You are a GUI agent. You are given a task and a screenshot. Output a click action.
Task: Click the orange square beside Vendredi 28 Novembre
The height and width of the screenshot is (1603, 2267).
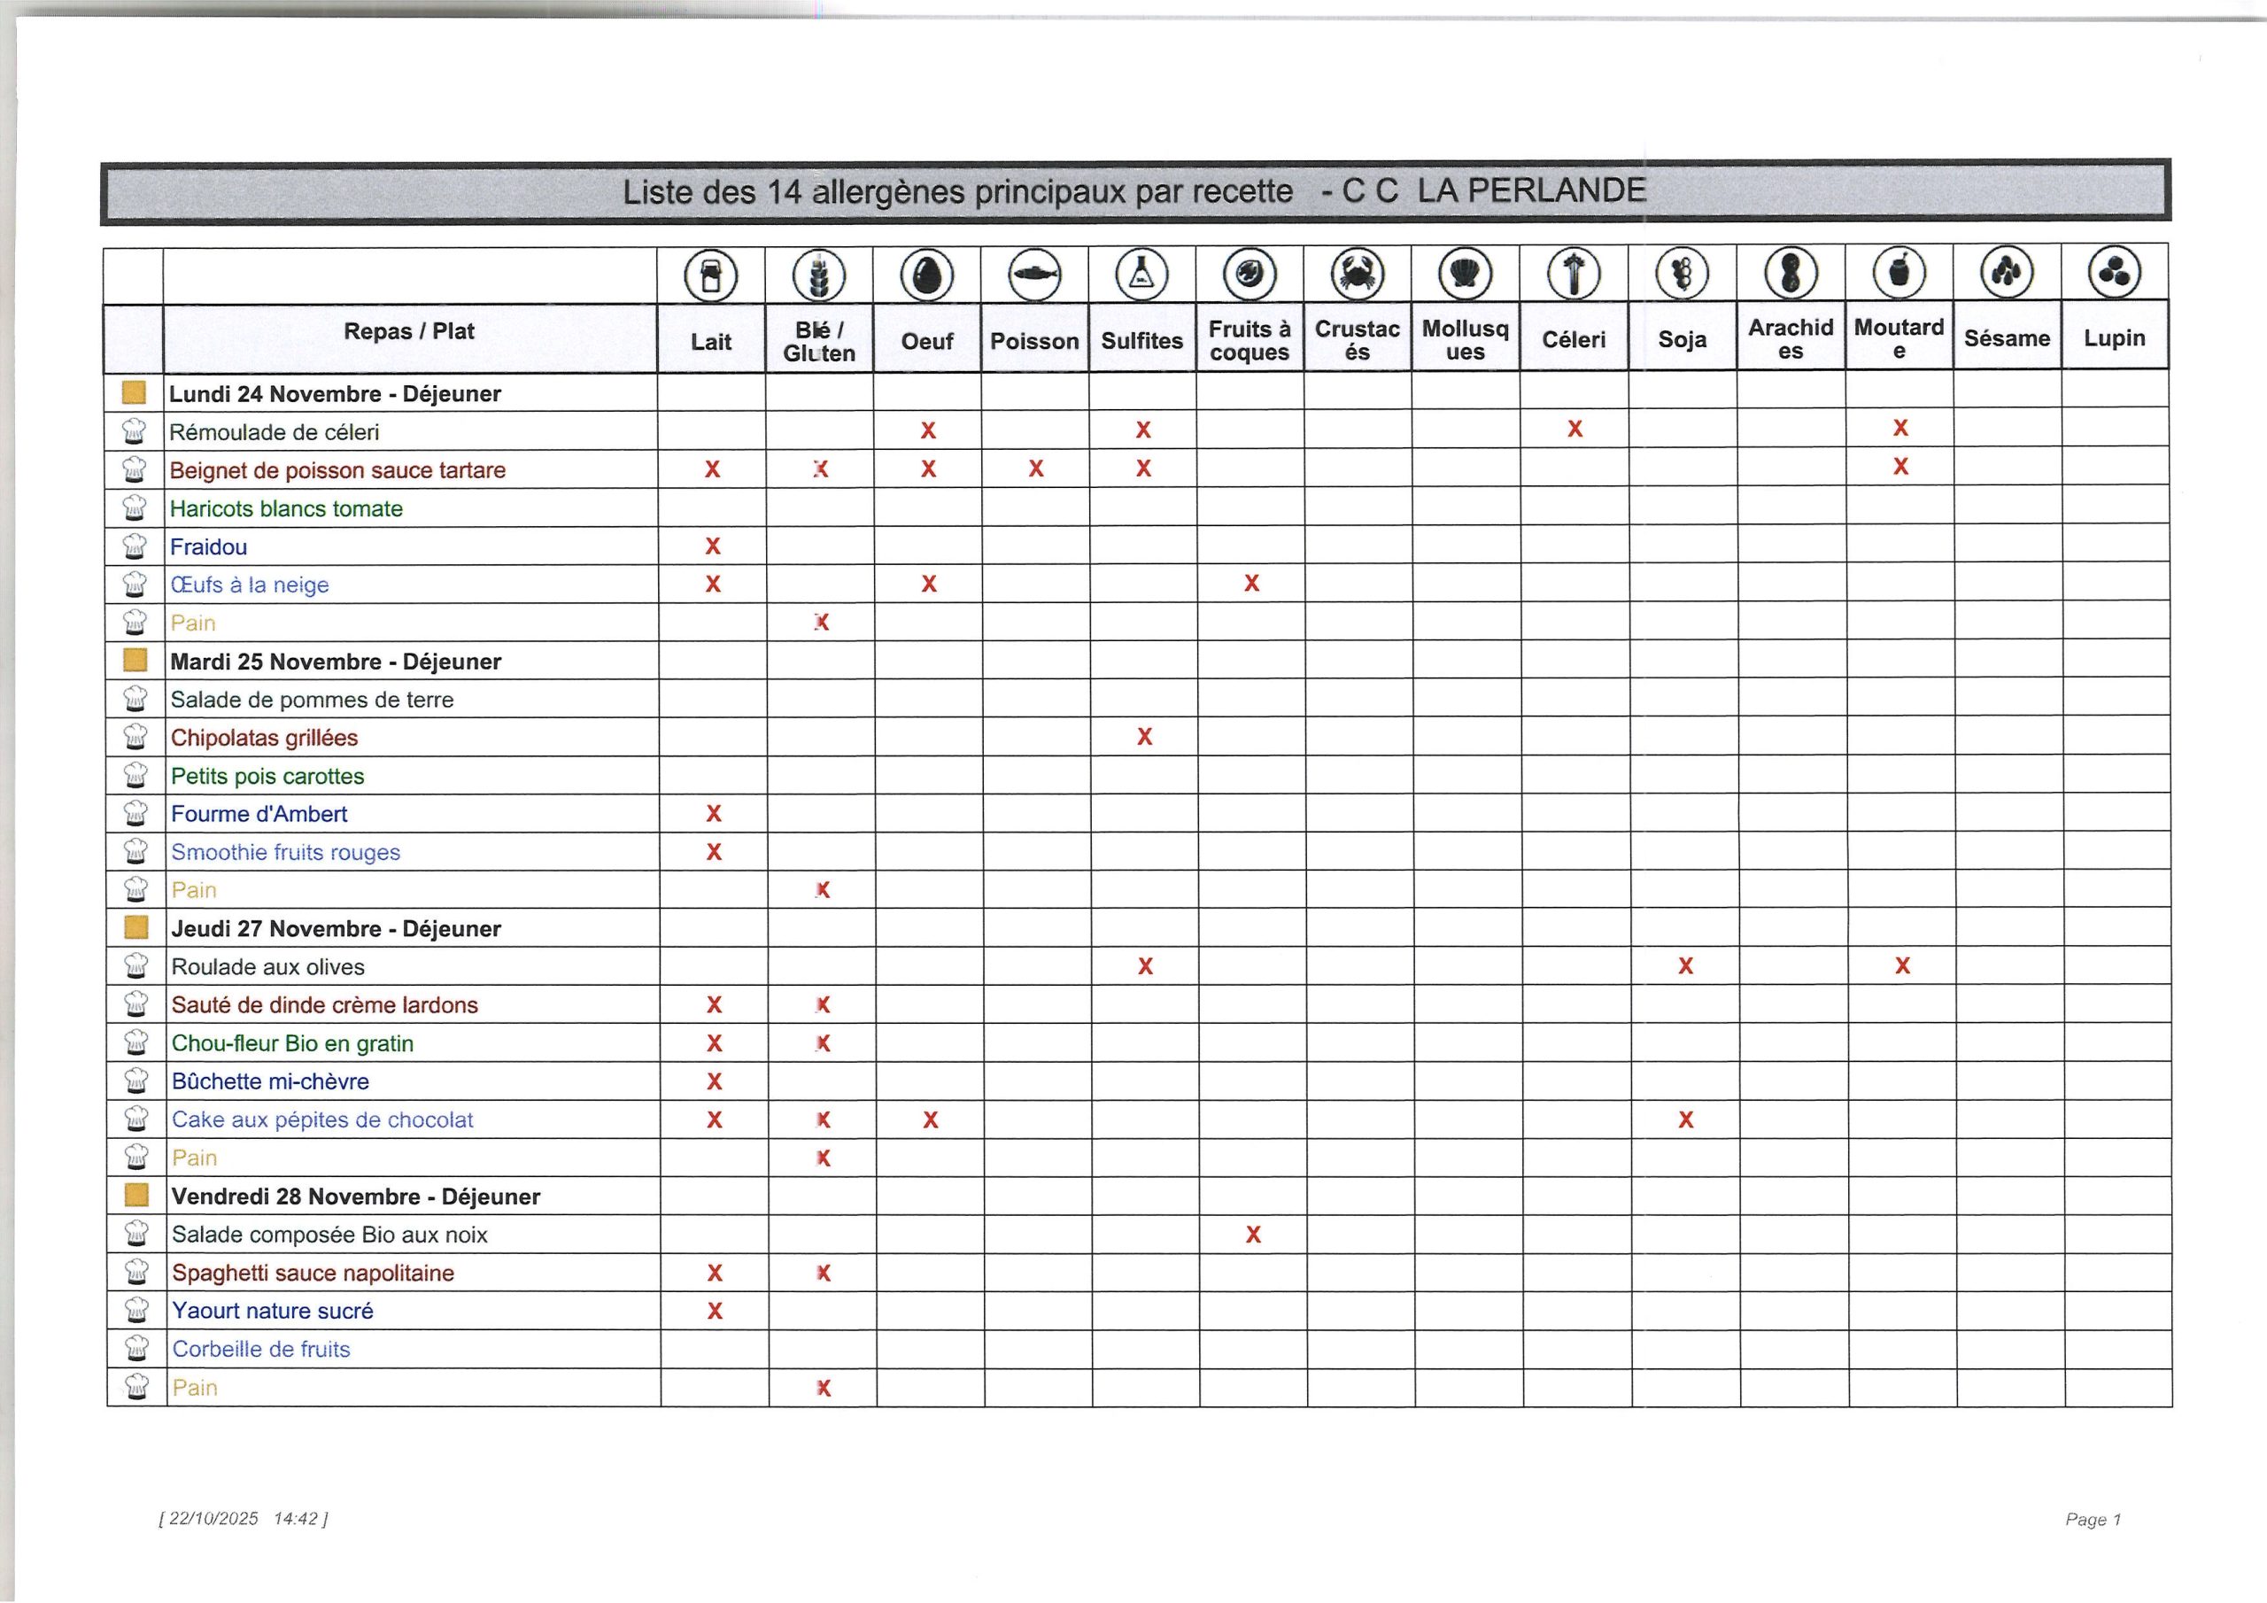coord(136,1196)
